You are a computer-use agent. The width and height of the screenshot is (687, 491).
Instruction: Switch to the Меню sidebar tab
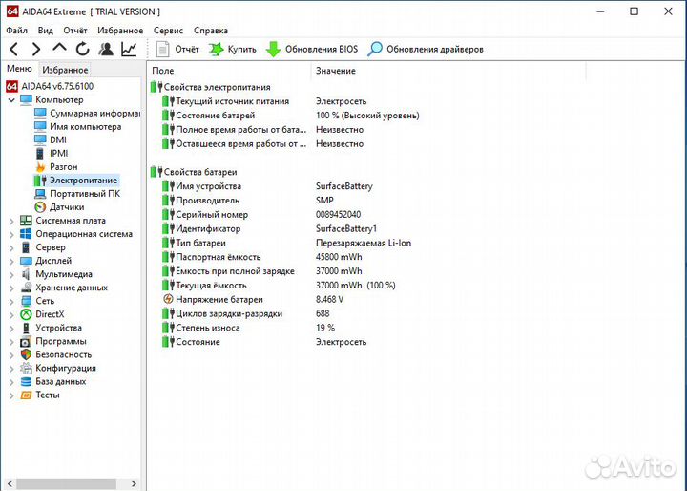(19, 69)
